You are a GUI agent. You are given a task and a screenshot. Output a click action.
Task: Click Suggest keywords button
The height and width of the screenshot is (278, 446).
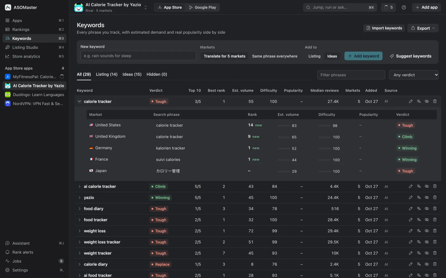pos(410,56)
